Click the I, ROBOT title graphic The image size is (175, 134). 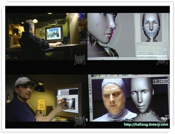click(x=161, y=81)
